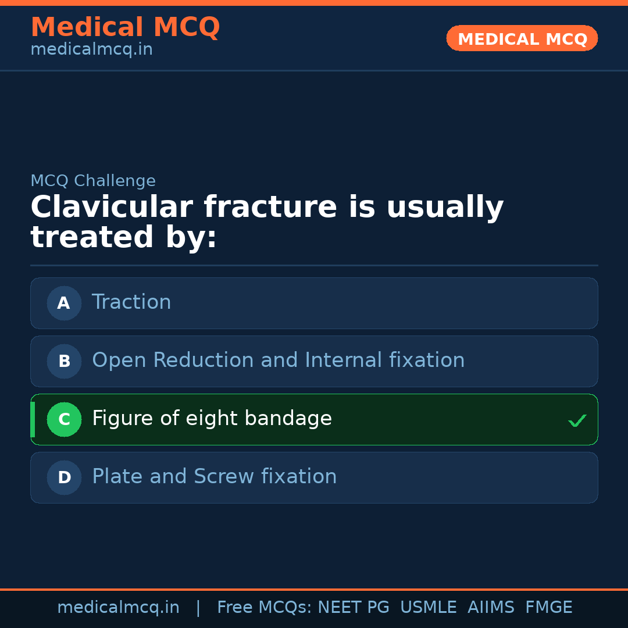Pick the Figure of eight bandage text

click(x=212, y=419)
